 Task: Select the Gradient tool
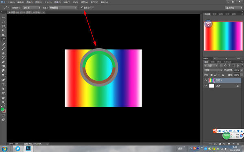point(3,66)
